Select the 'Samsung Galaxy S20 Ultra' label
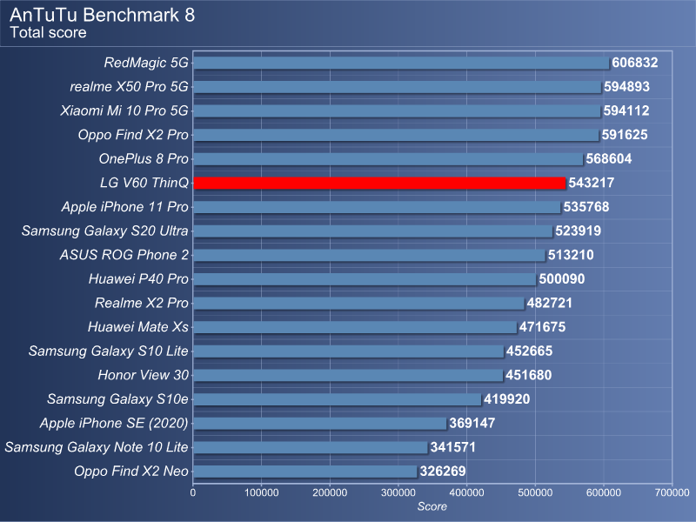Screen dimensions: 696x522 coord(104,231)
